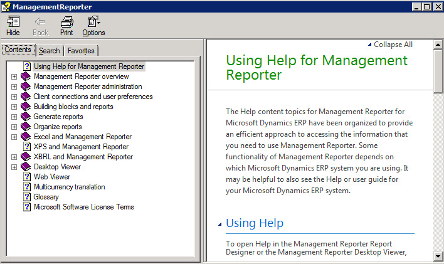This screenshot has width=444, height=264.
Task: Click book icon beside Desktop Viewer
Action: click(26, 167)
